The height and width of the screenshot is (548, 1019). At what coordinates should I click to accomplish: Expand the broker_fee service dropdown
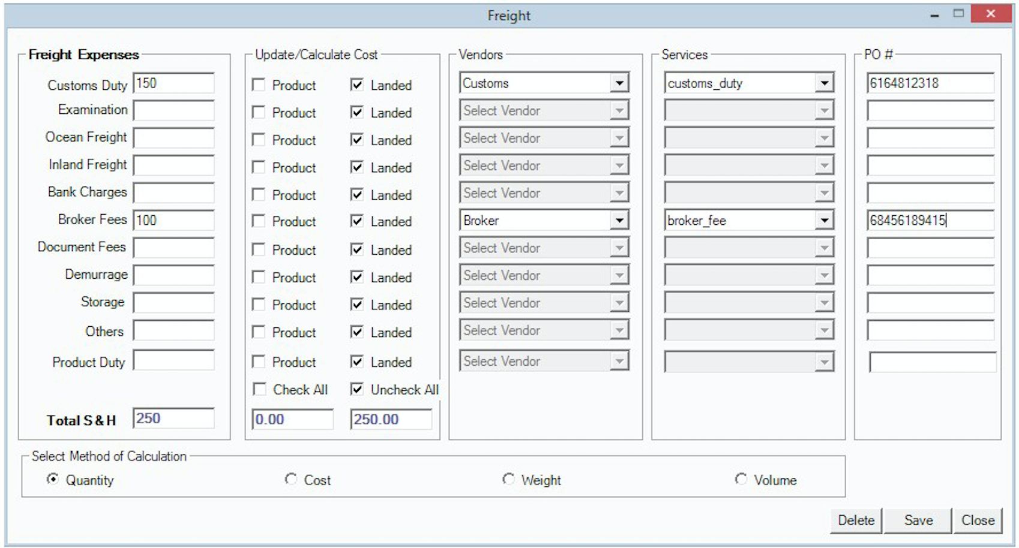point(825,221)
